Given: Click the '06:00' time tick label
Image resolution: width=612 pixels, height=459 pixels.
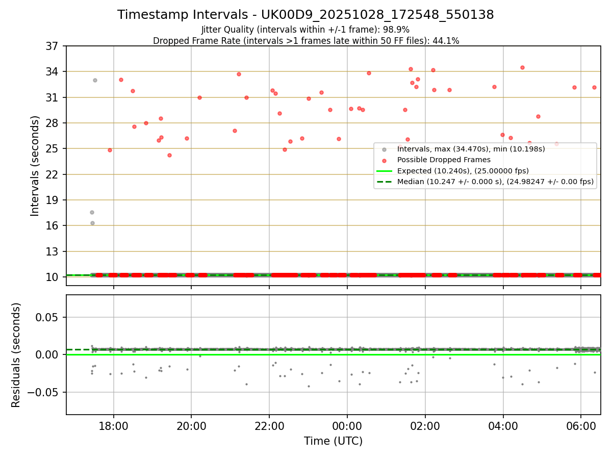Looking at the screenshot, I should [581, 426].
